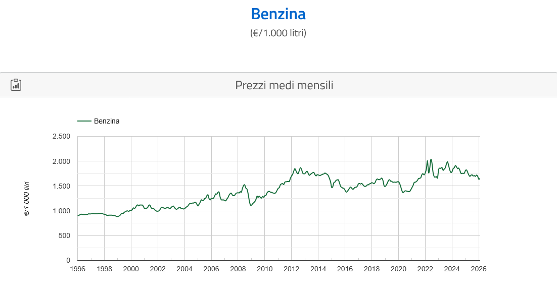This screenshot has width=557, height=299.
Task: Click the clipboard chart icon in panel header
Action: 16,85
